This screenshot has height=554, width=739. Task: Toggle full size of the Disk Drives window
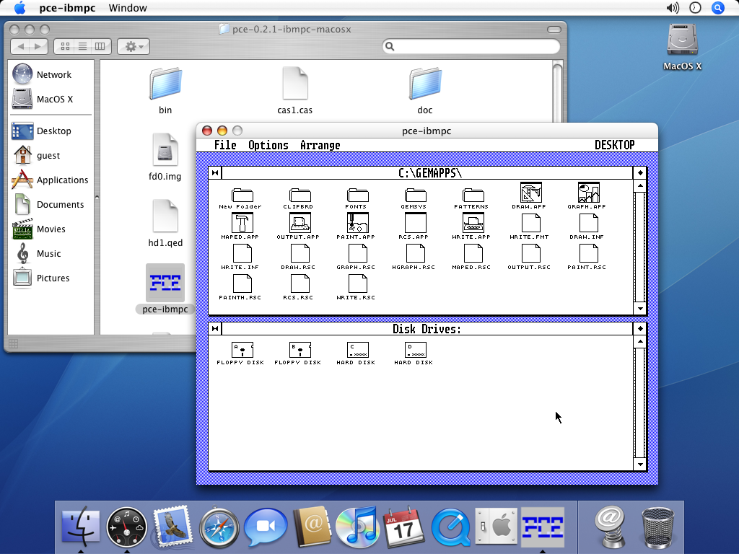coord(640,328)
